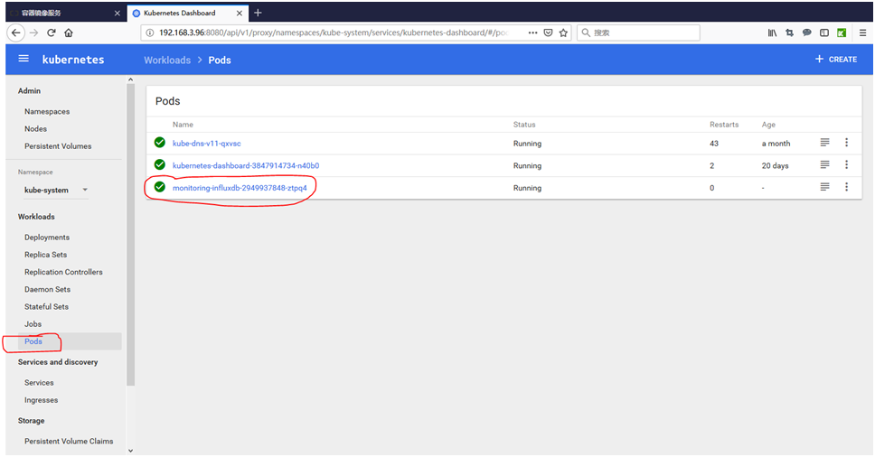Click Workloads in the breadcrumb

pos(167,61)
